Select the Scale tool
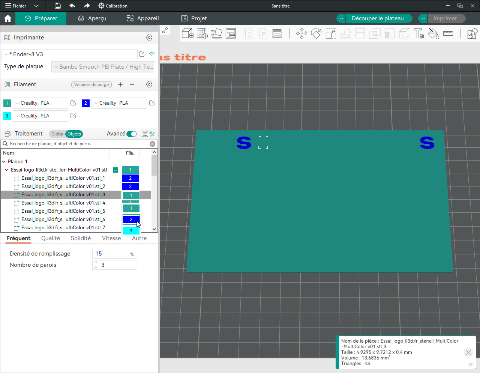The height and width of the screenshot is (373, 480). pos(331,33)
